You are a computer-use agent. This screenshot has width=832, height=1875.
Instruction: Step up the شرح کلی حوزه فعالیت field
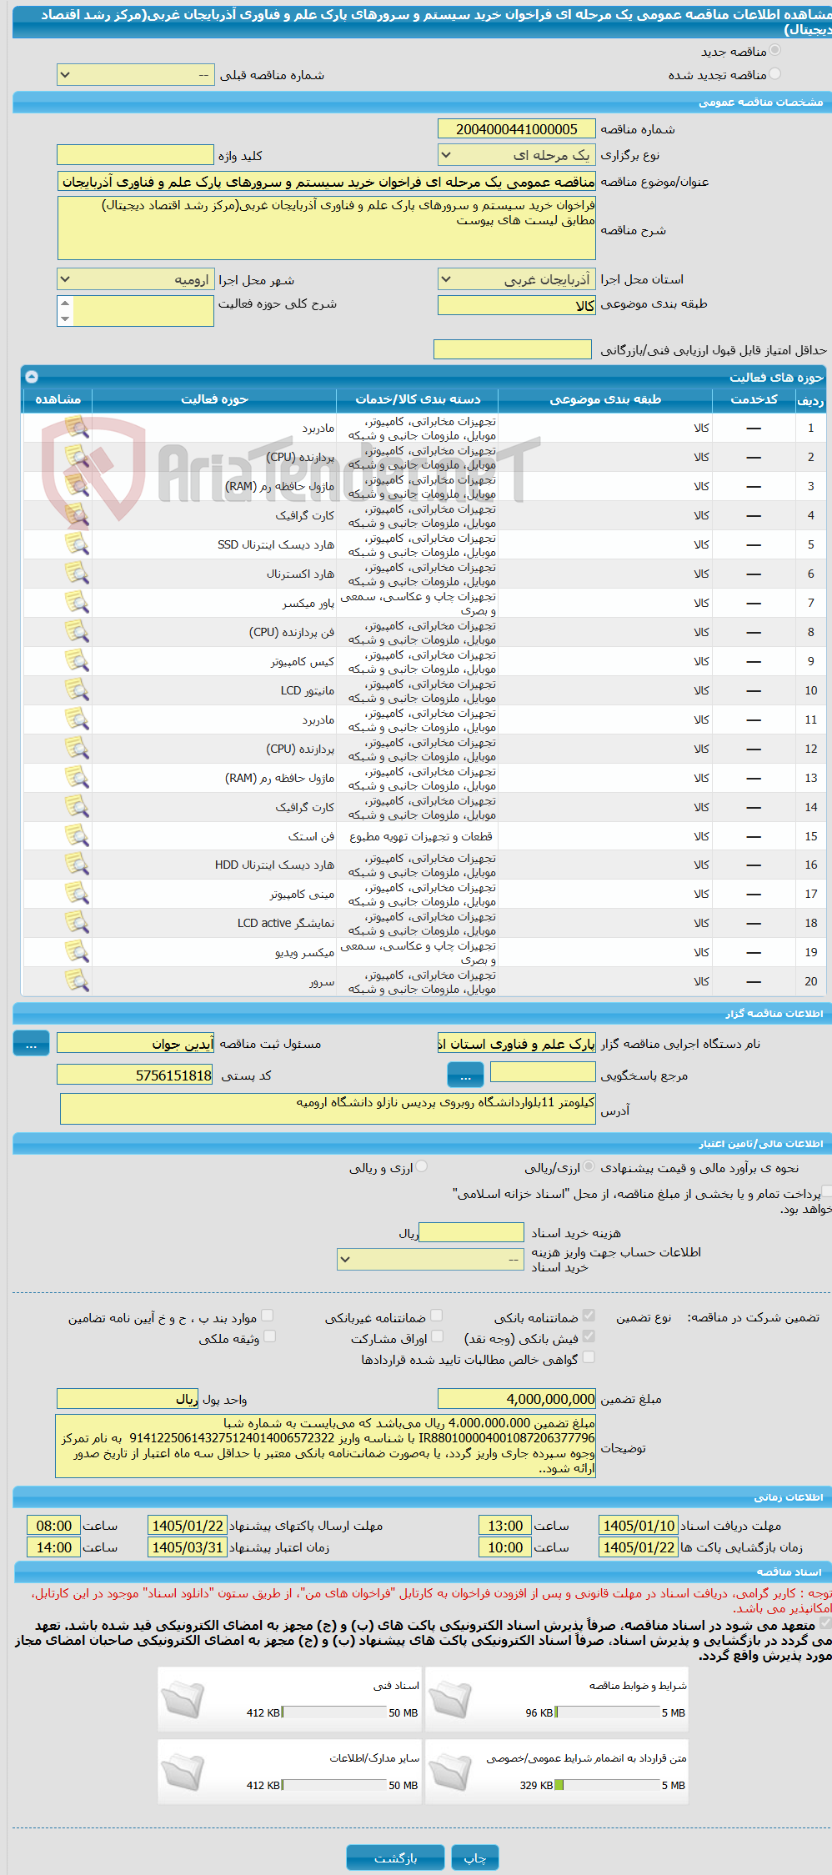coord(65,303)
